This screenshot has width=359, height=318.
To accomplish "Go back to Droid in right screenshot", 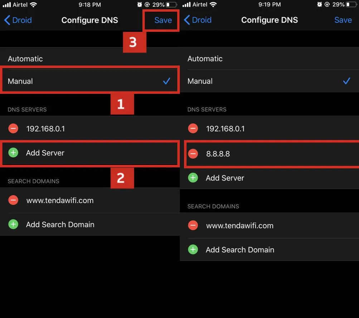I will (x=198, y=20).
